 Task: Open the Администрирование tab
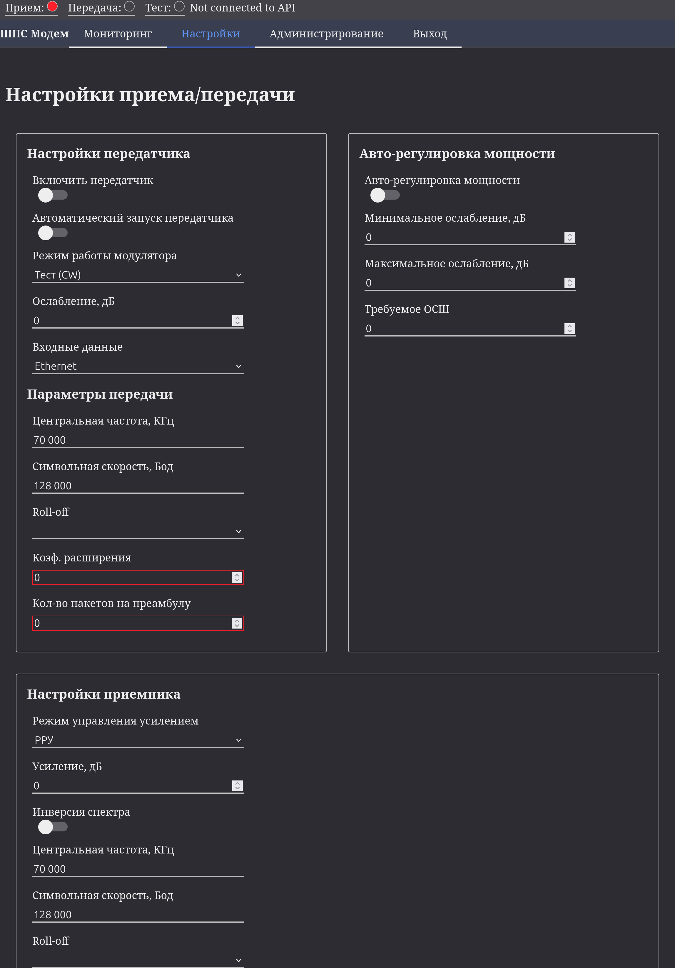click(x=326, y=34)
